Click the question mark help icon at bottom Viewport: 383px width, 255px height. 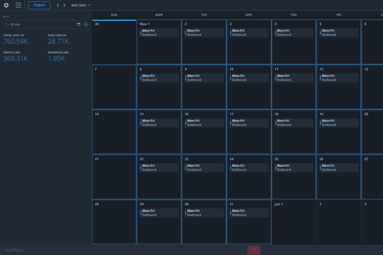point(254,250)
